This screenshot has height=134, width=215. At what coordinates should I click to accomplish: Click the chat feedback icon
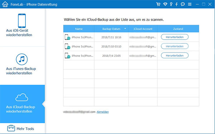point(183,4)
